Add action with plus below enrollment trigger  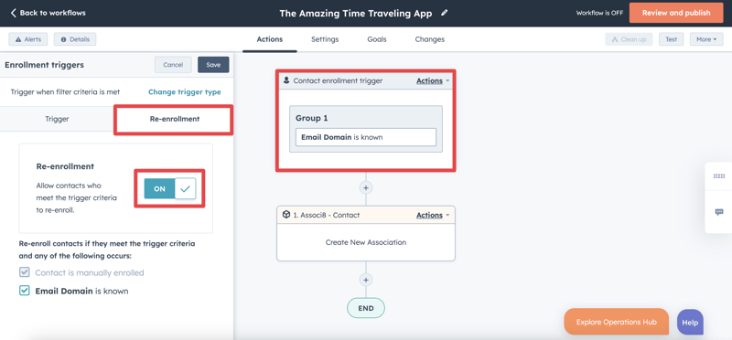pyautogui.click(x=366, y=187)
